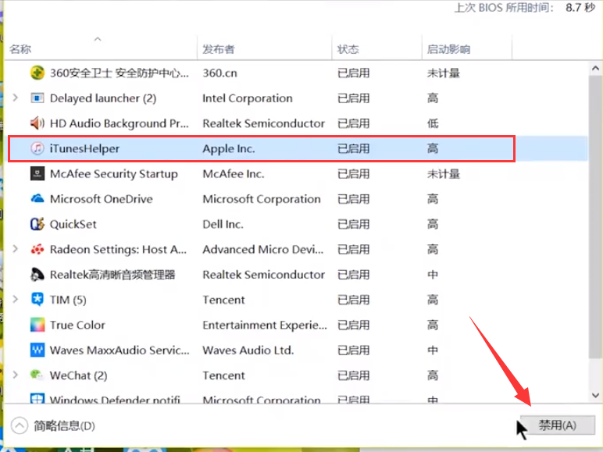This screenshot has height=452, width=603.
Task: Select the QuickSet icon
Action: [37, 224]
